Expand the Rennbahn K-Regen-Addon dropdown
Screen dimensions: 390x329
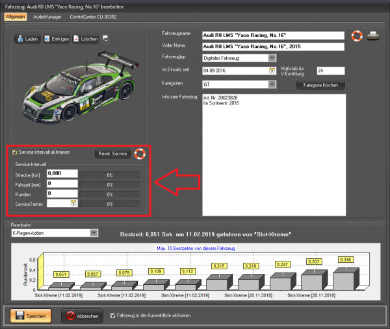(94, 233)
